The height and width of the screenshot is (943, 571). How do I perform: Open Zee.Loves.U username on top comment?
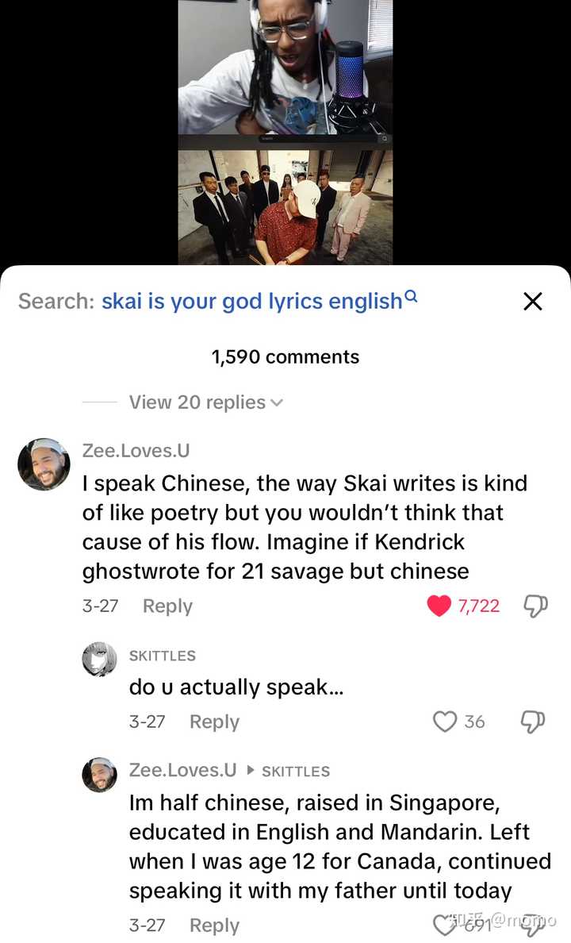[x=136, y=450]
